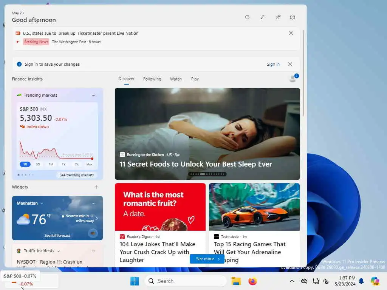Click the carousel page indicator dots on sleep article
This screenshot has width=387, height=290.
207,174
